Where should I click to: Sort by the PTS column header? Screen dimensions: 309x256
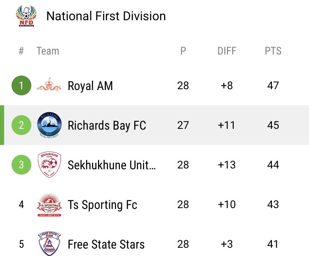pyautogui.click(x=273, y=51)
